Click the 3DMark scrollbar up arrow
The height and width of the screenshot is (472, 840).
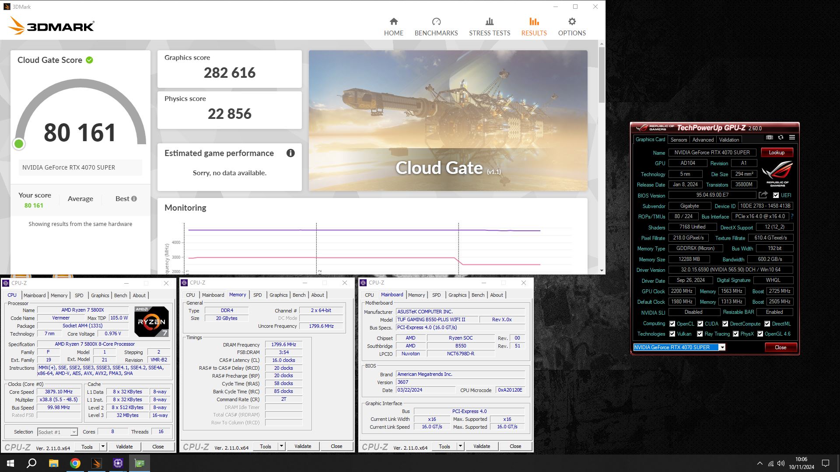[602, 44]
